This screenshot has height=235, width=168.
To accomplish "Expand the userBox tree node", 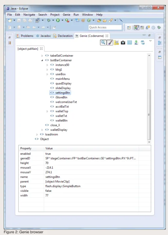I will pyautogui.click(x=47, y=74).
